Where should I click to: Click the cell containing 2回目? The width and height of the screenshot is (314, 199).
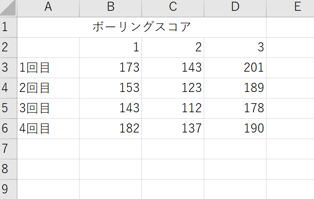pyautogui.click(x=48, y=88)
